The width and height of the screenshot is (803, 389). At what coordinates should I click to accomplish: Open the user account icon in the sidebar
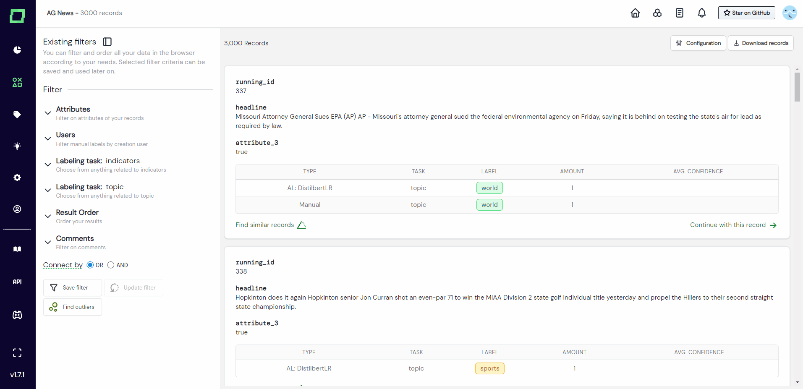tap(17, 209)
